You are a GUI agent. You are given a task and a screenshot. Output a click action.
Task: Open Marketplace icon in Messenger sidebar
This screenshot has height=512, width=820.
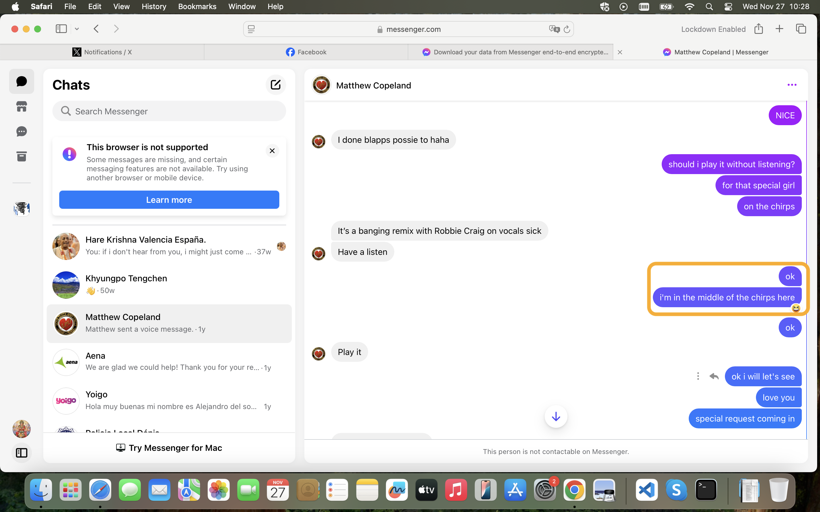pos(22,106)
